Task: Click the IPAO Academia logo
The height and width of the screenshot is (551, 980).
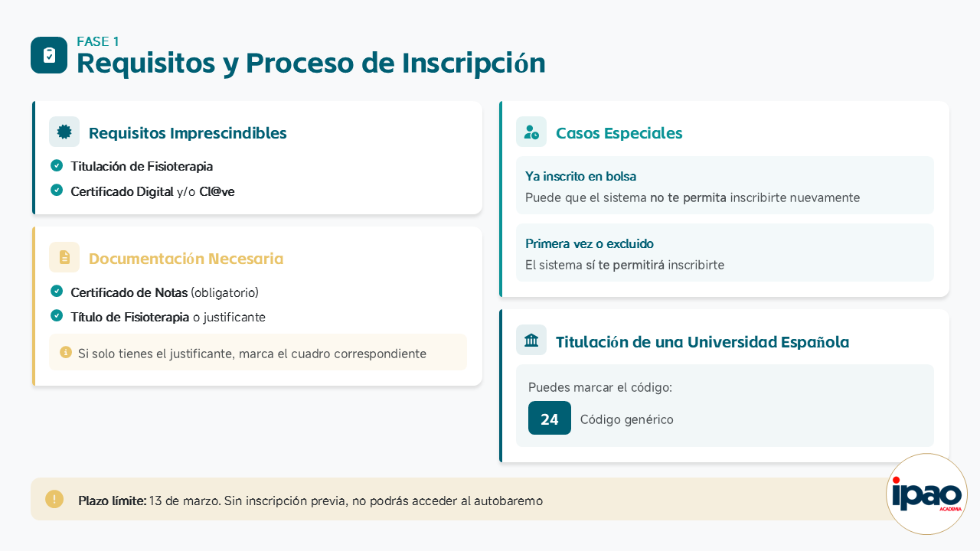Action: tap(926, 494)
